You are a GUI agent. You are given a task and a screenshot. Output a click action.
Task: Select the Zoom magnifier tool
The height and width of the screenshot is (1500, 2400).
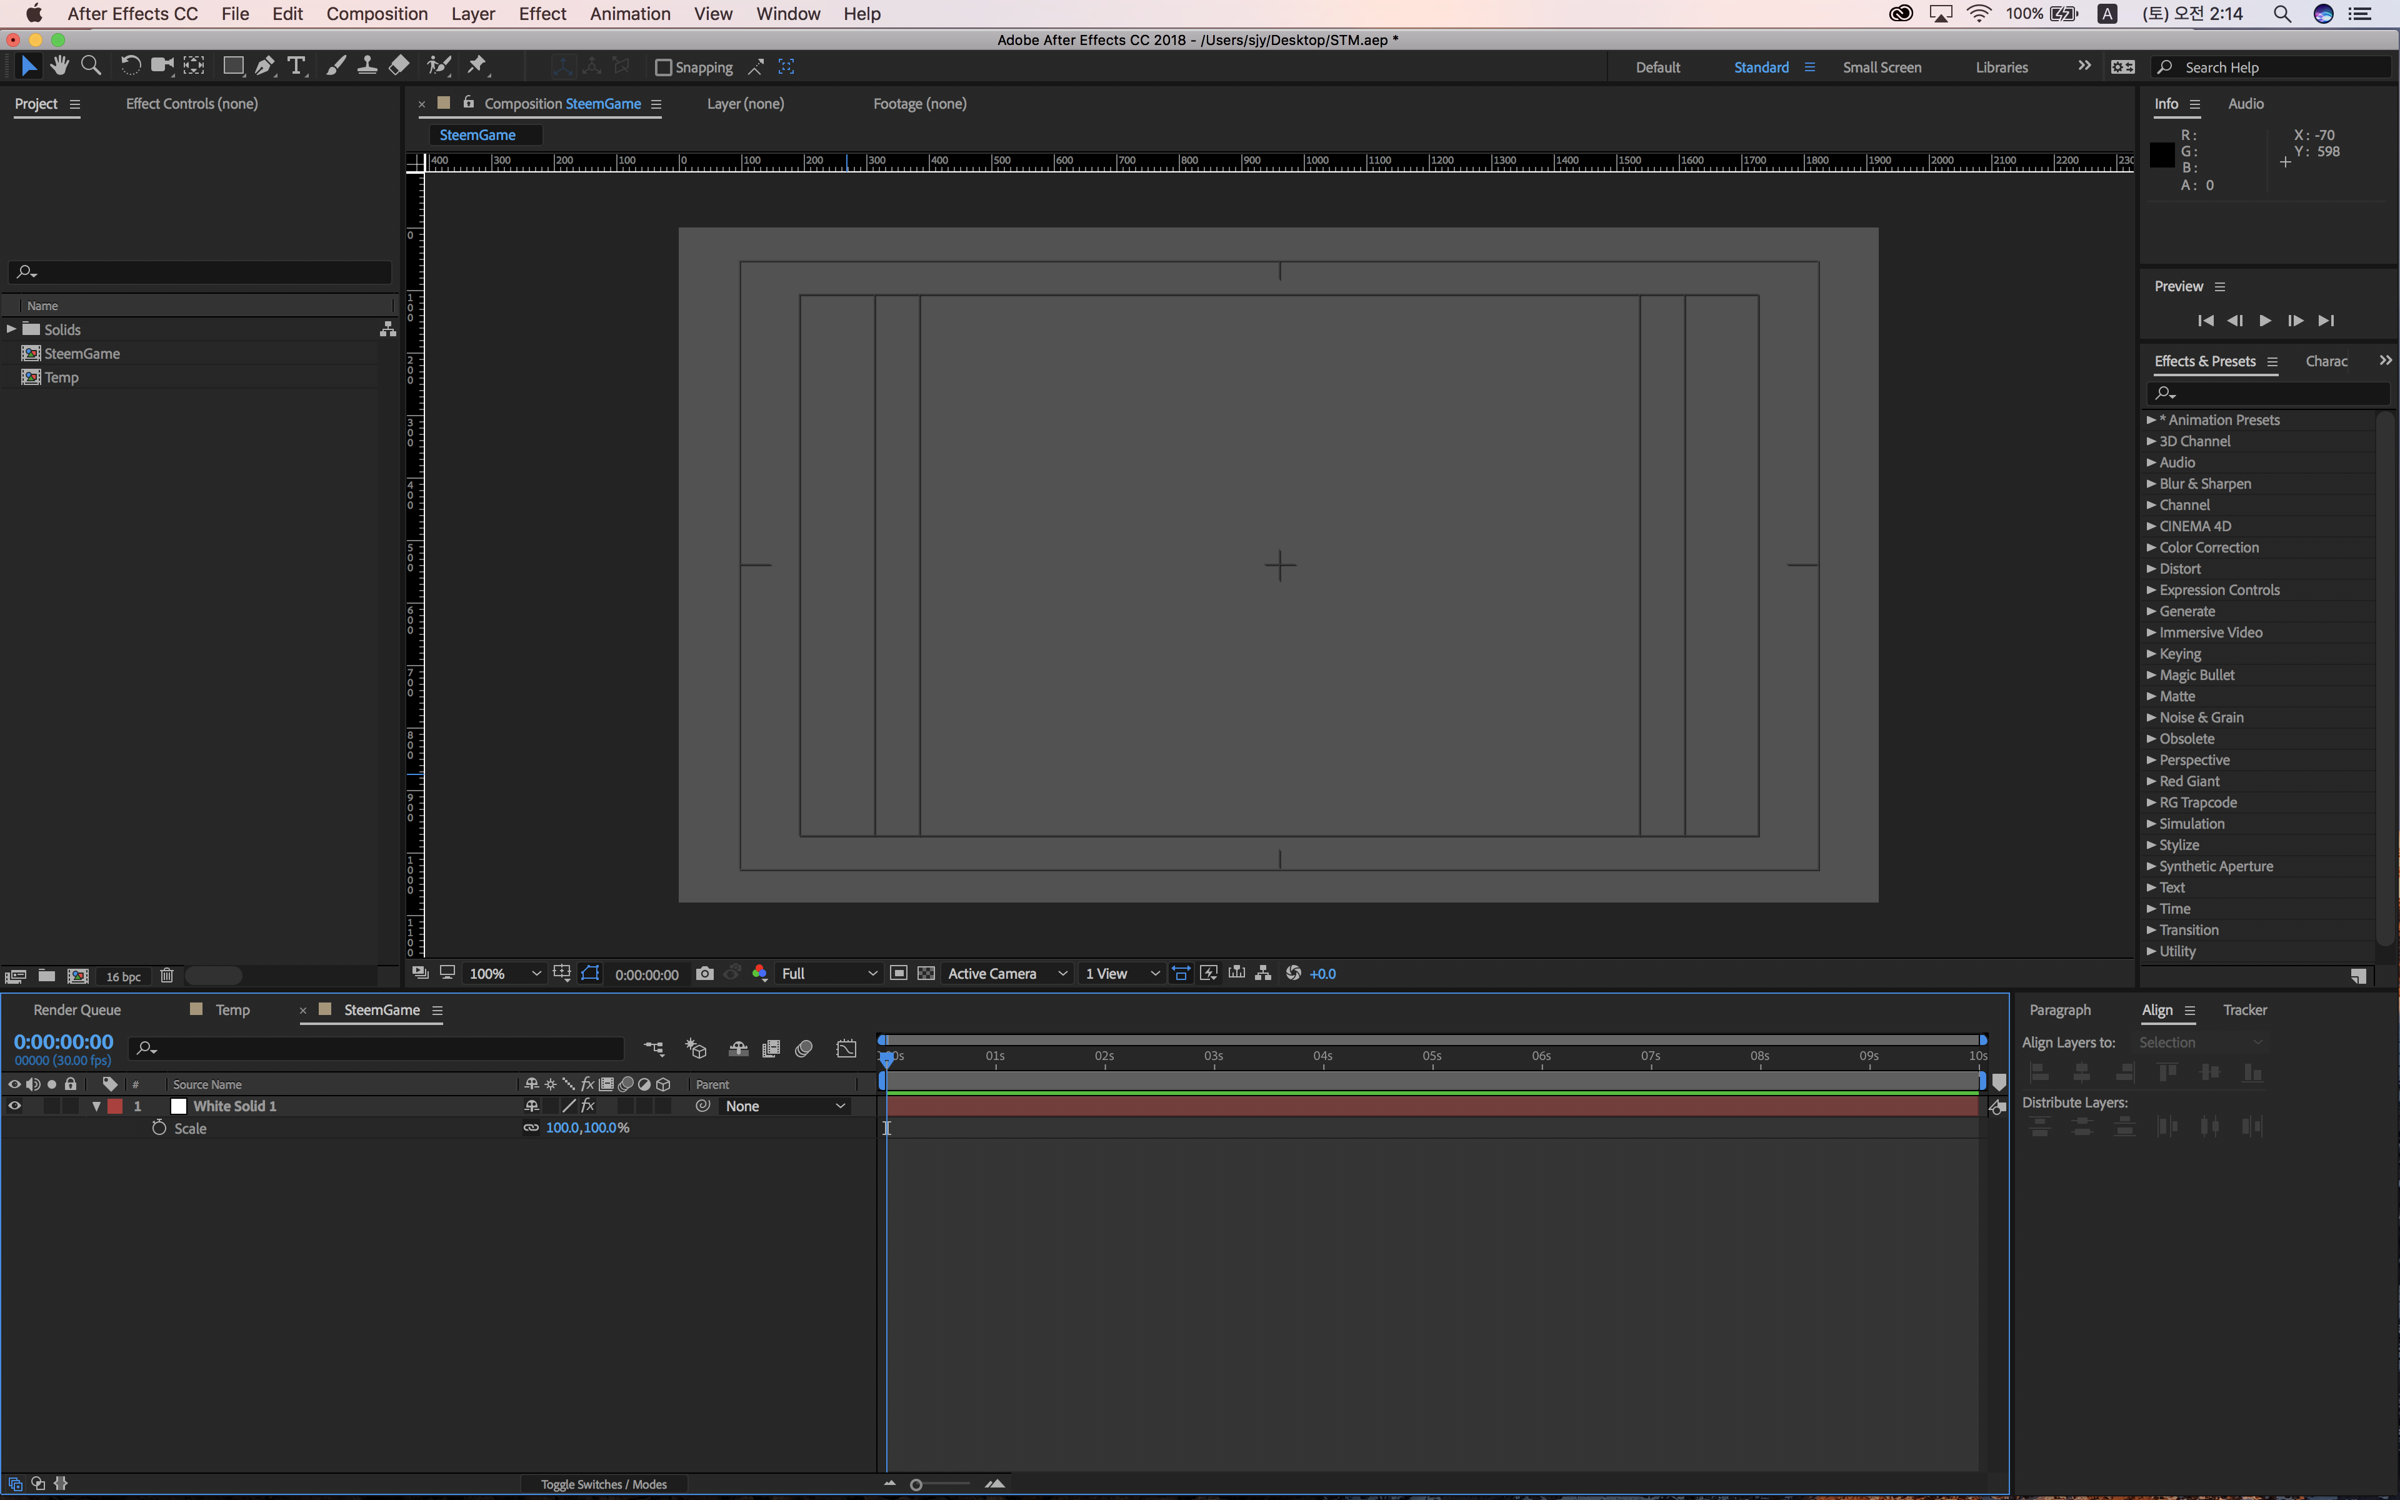(x=90, y=66)
